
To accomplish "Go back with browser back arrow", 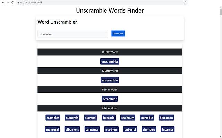I will tap(3, 2).
